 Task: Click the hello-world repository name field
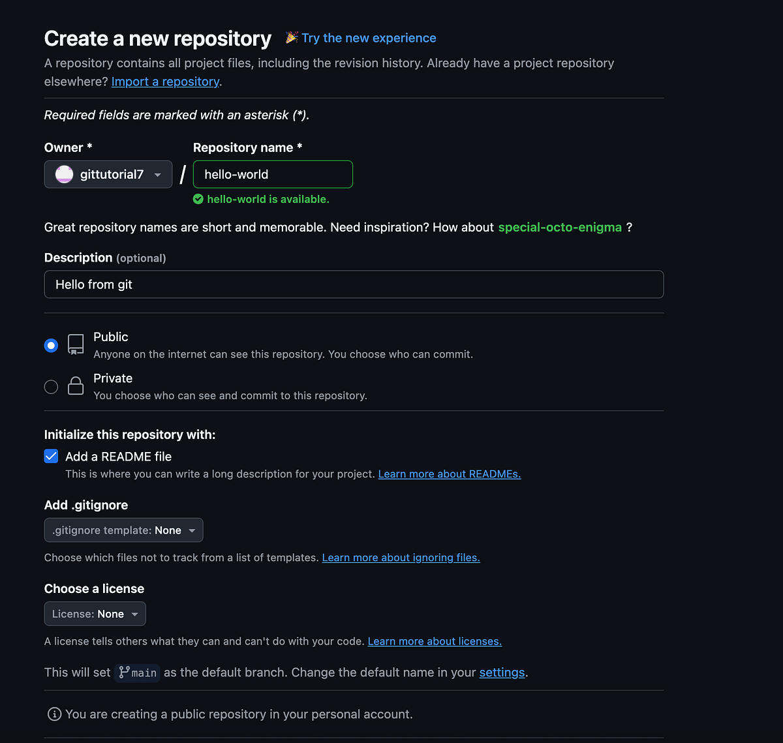click(273, 174)
